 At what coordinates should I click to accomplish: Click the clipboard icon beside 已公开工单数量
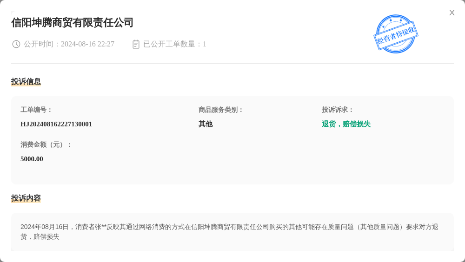tap(136, 44)
